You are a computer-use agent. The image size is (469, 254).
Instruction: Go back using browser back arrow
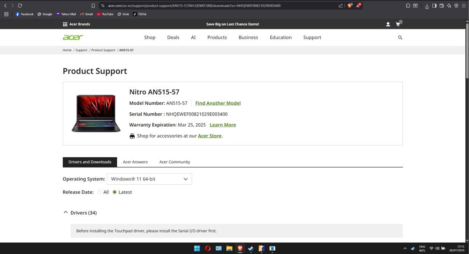click(x=5, y=5)
